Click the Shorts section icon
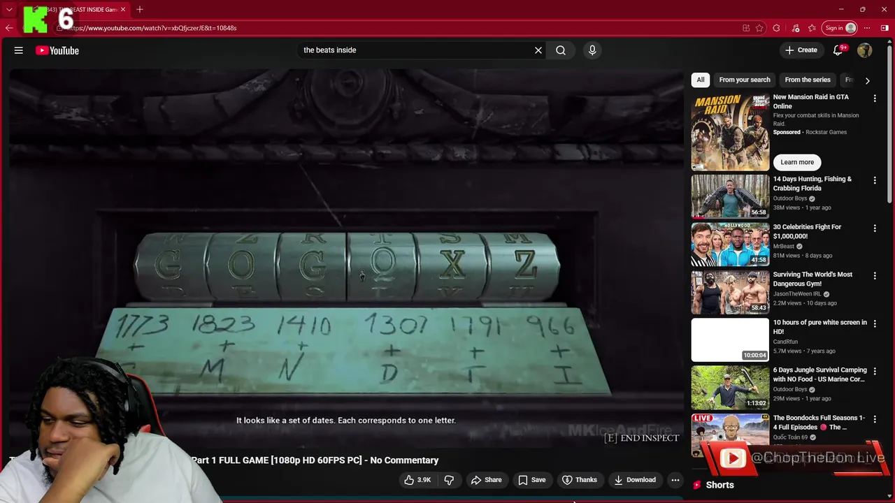This screenshot has height=503, width=895. point(696,485)
